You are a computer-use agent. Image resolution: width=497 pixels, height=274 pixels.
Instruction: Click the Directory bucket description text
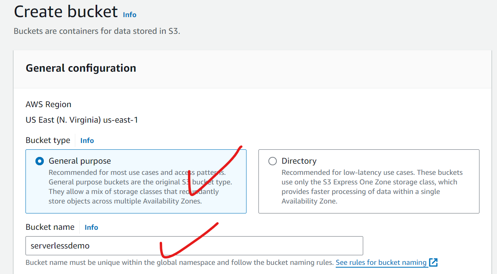372,187
